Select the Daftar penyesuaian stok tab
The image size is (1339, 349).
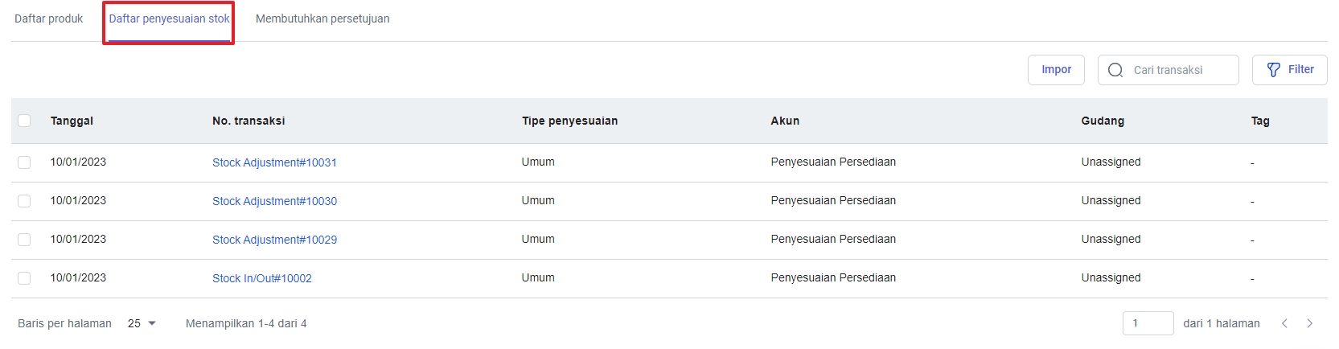tap(169, 18)
